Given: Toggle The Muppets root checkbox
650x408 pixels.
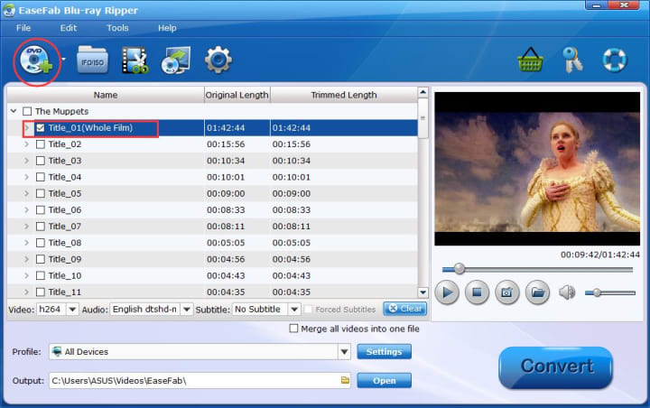Looking at the screenshot, I should [27, 112].
